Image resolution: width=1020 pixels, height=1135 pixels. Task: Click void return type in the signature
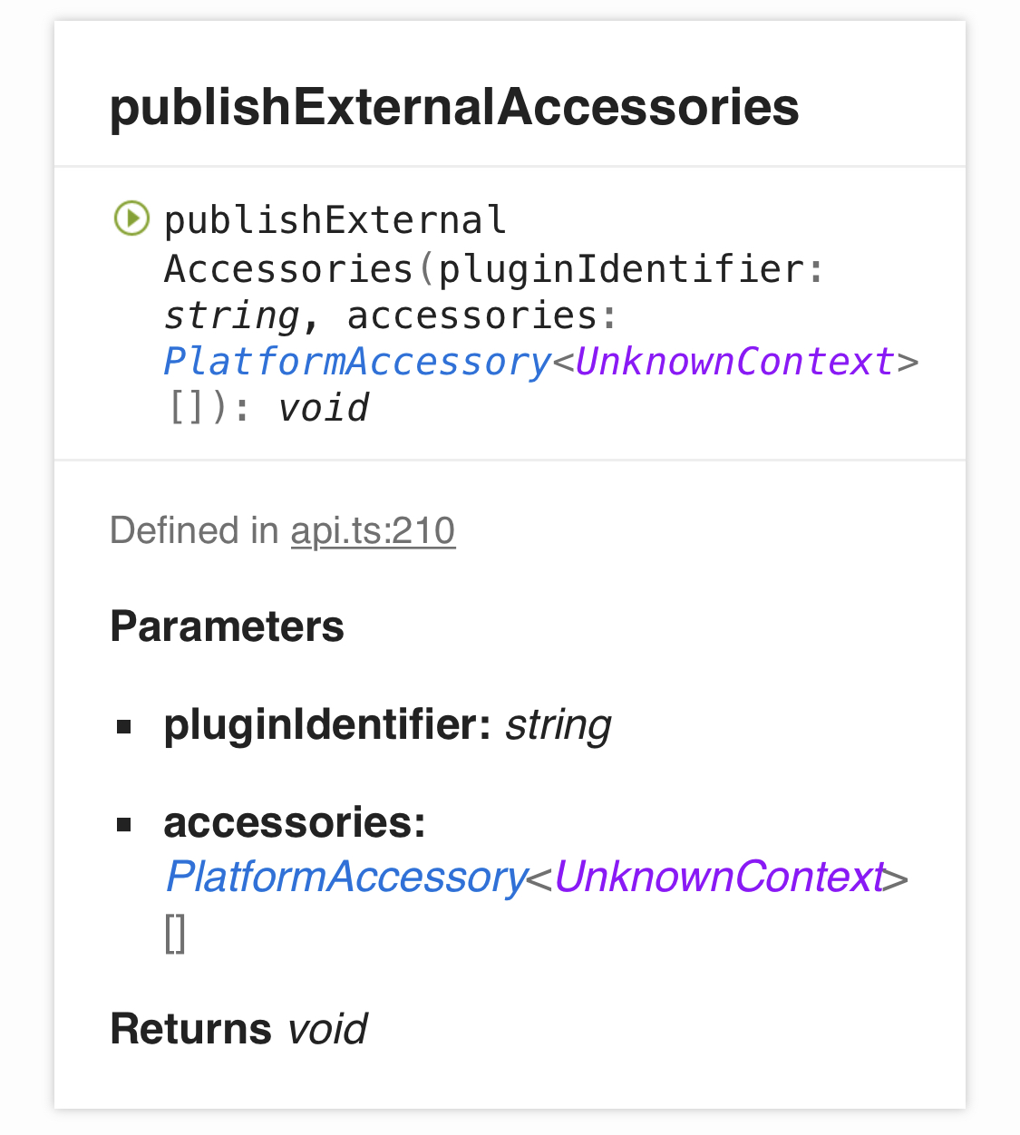pyautogui.click(x=324, y=408)
